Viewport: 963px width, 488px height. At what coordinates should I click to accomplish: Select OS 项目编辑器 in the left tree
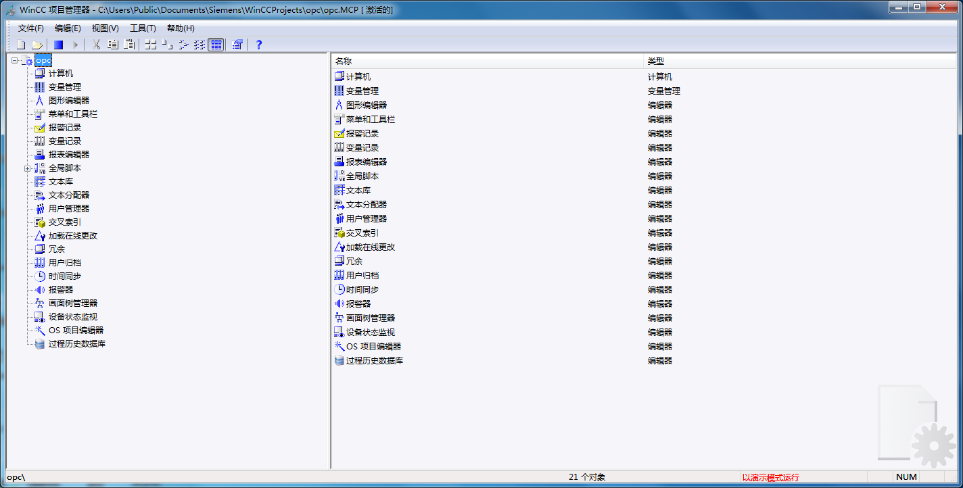[x=76, y=331]
